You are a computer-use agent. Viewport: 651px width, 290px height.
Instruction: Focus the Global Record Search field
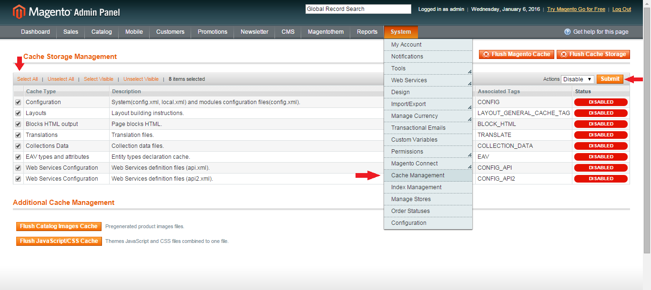[358, 9]
